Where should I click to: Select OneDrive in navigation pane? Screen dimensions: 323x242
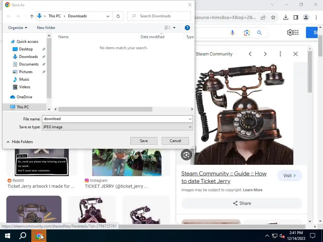tap(24, 97)
